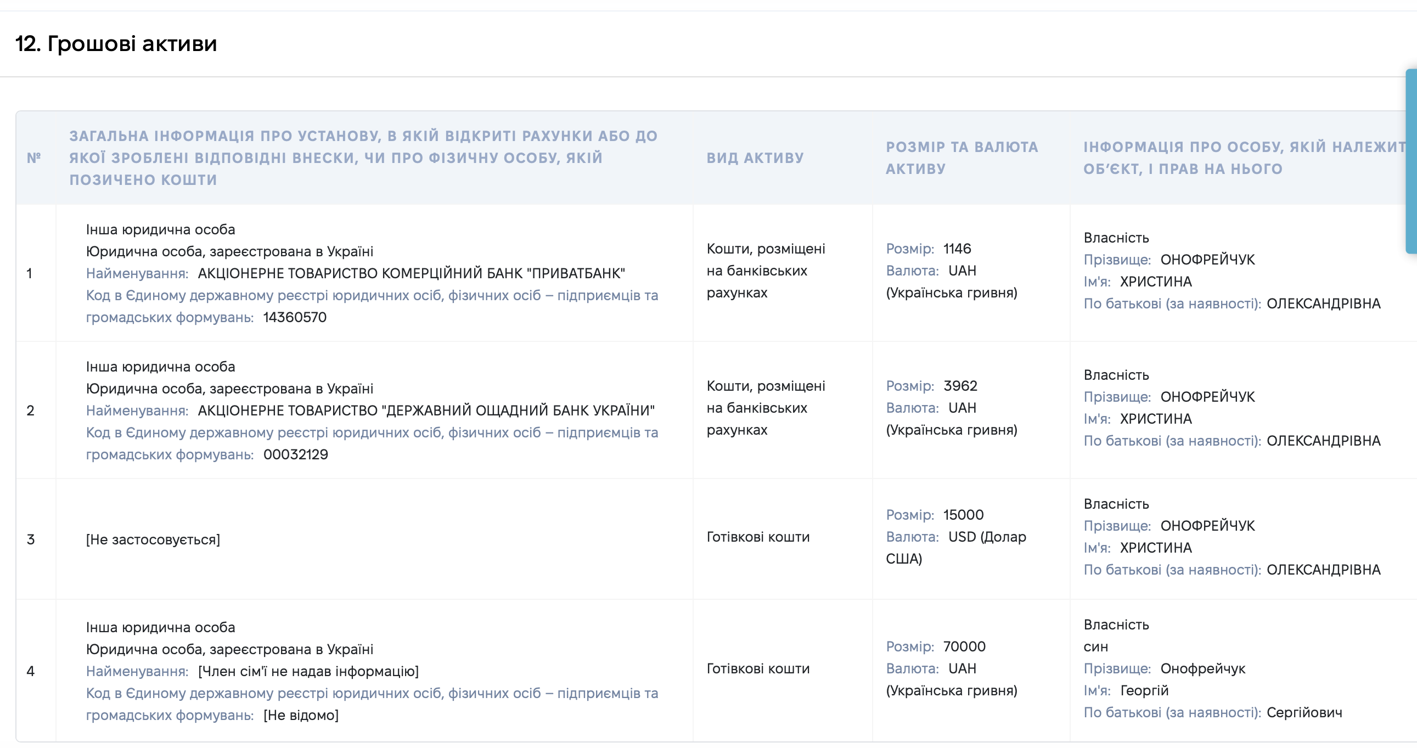Click "[Член сім'ї не надав інформацію]" text
The image size is (1417, 748).
pos(308,671)
